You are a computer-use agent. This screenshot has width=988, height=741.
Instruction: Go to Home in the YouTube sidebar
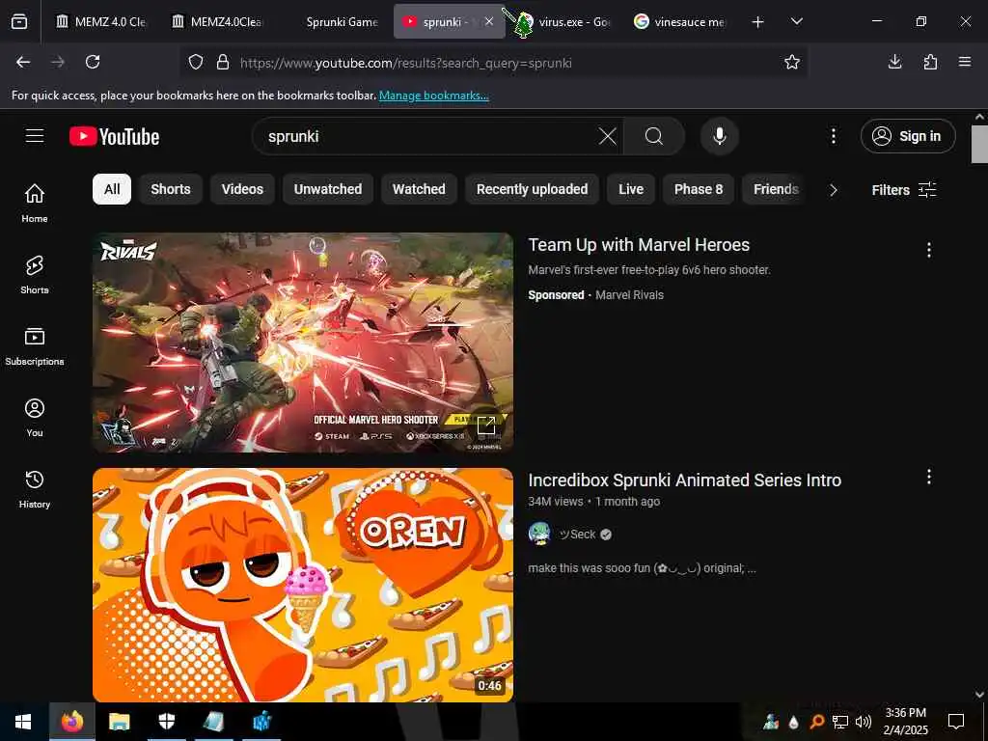pos(35,203)
